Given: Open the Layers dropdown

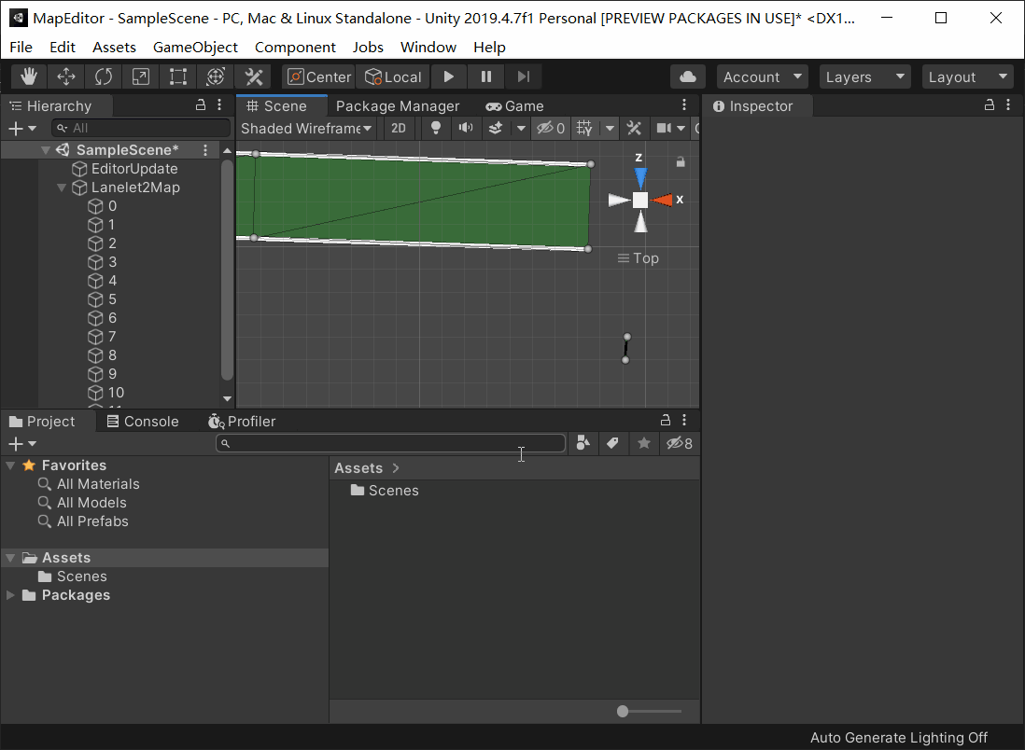Looking at the screenshot, I should pos(864,77).
